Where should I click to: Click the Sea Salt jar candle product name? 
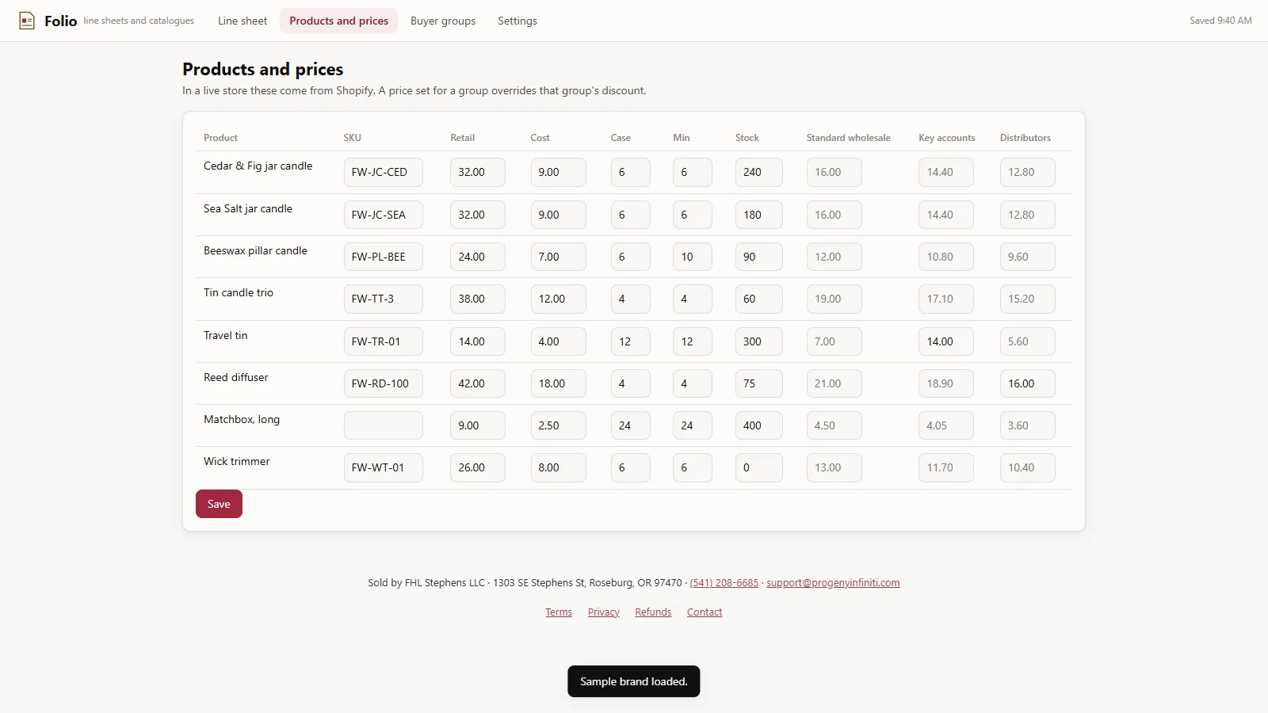[248, 208]
